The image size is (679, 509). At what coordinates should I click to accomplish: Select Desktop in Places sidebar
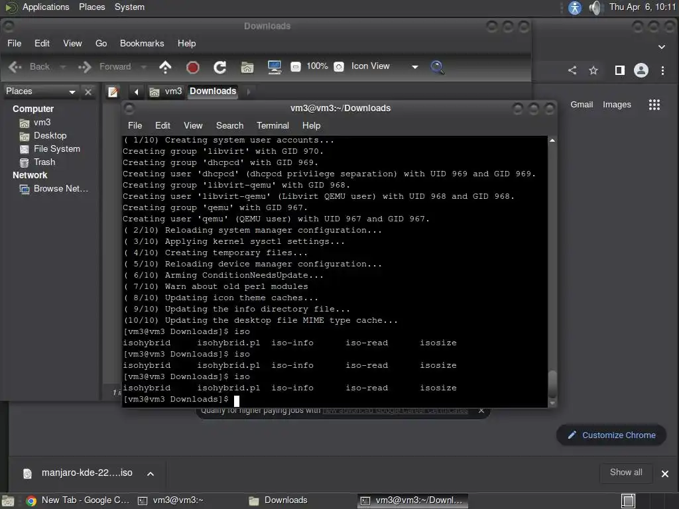(x=49, y=136)
